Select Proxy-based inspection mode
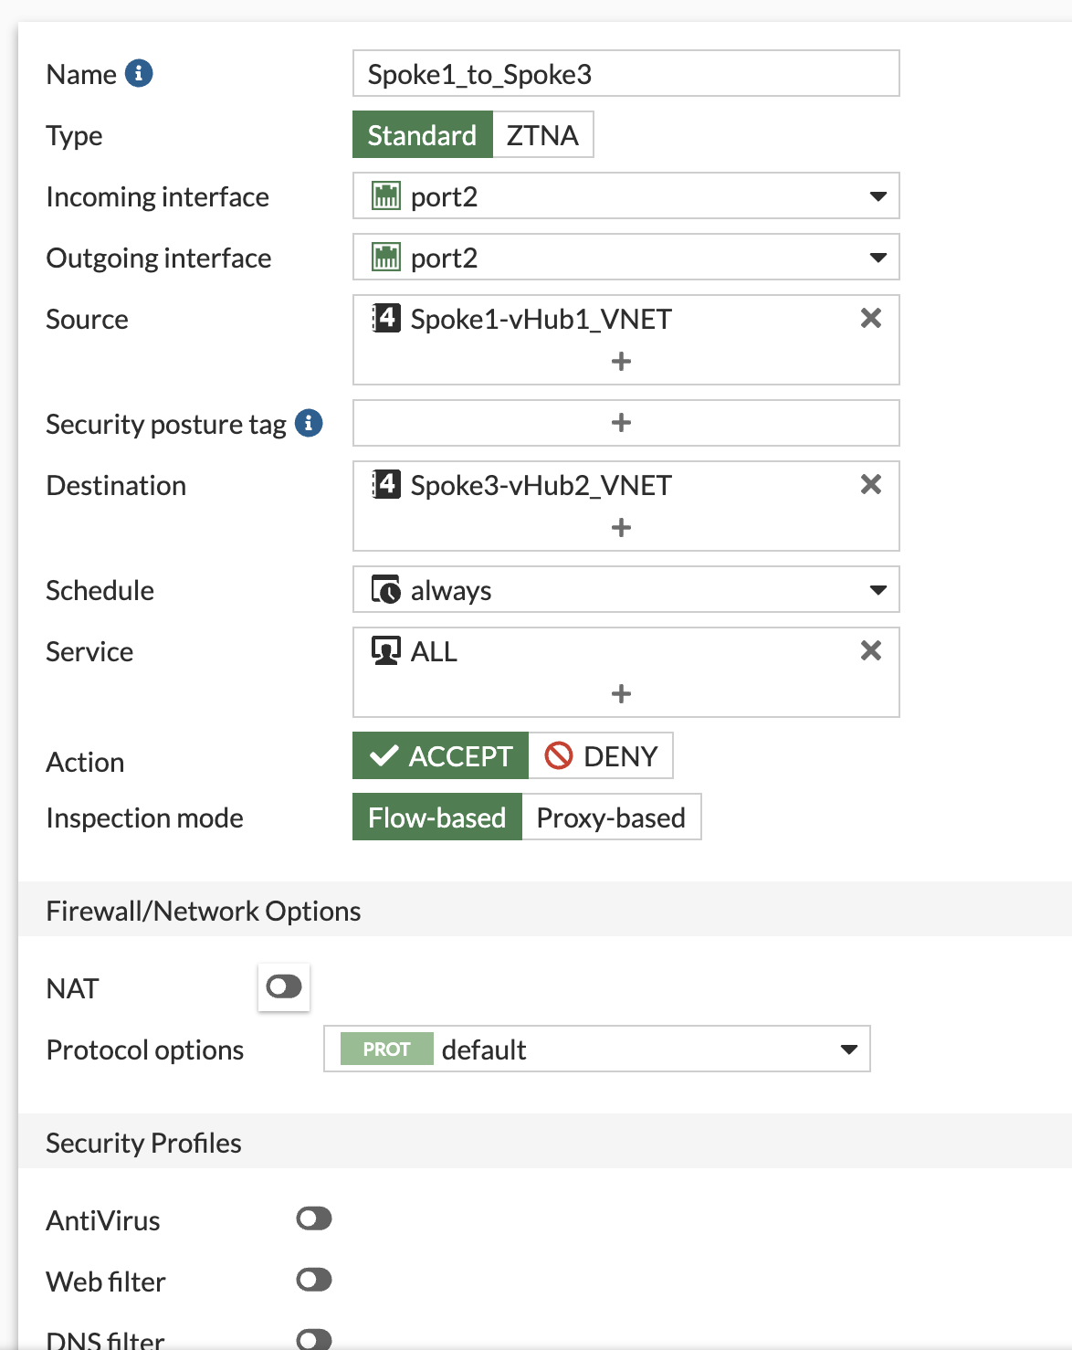Image resolution: width=1072 pixels, height=1350 pixels. pos(610,817)
